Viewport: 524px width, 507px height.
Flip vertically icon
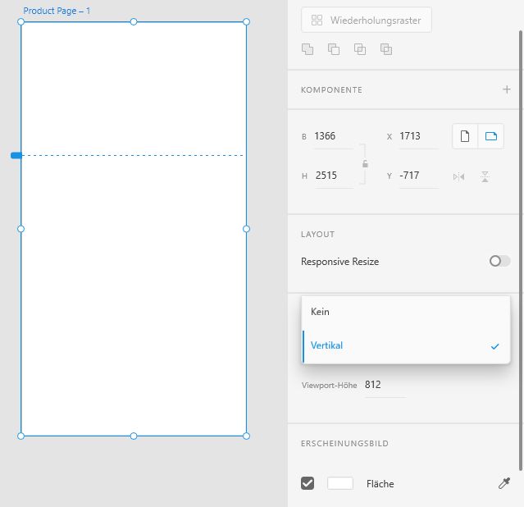pos(485,176)
